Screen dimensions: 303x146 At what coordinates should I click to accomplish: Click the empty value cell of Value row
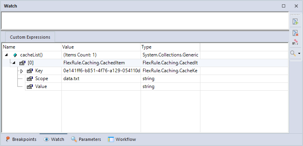tap(101, 87)
